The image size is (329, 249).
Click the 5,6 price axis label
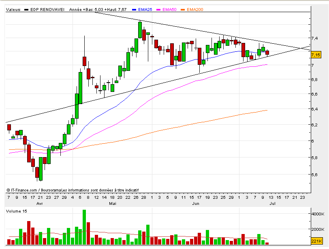(x=314, y=175)
